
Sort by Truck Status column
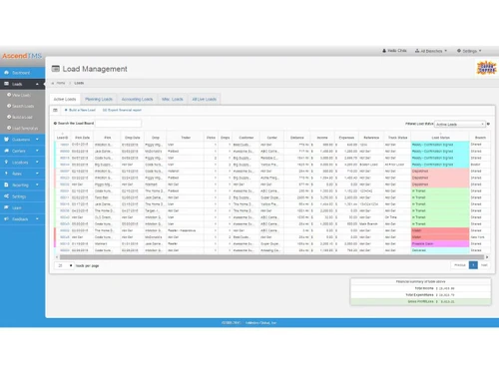point(397,138)
